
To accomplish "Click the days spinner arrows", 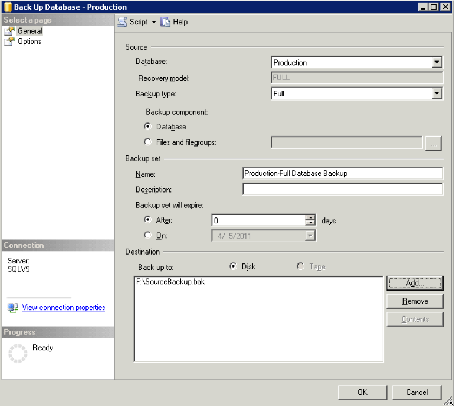I will click(310, 220).
